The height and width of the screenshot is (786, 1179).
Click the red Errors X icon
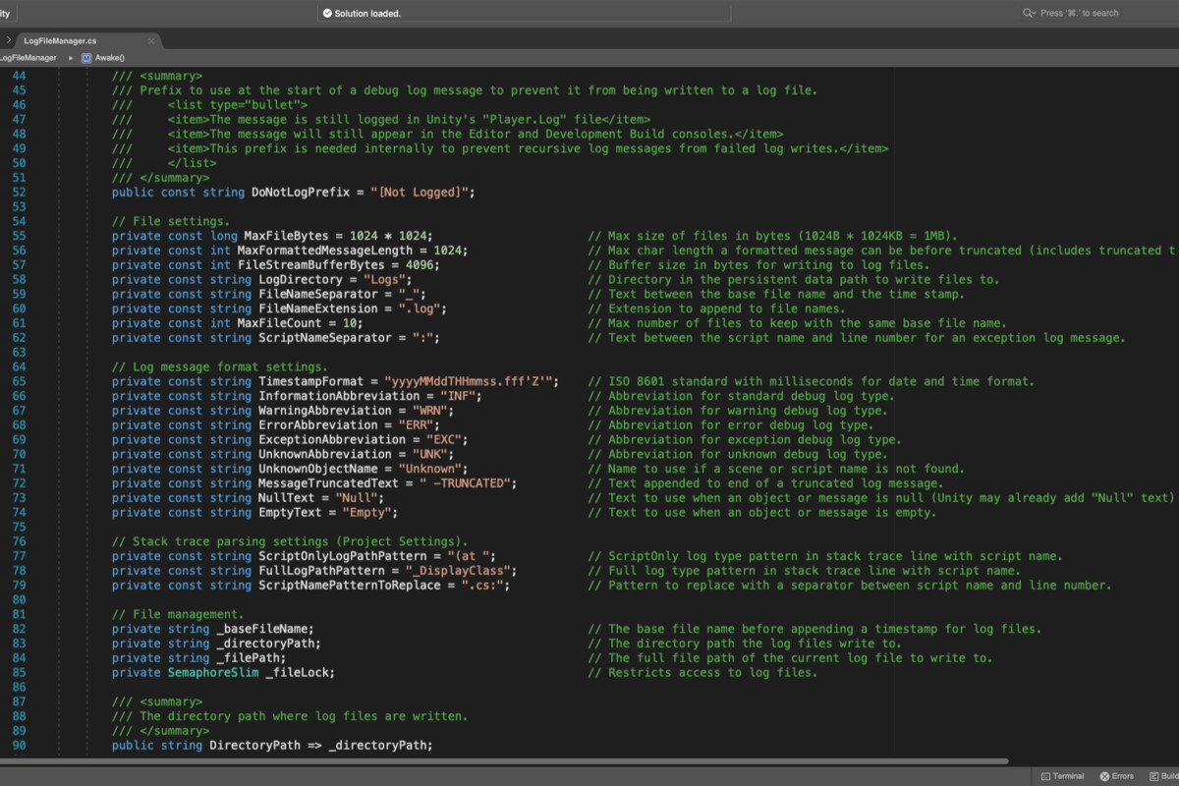click(x=1103, y=776)
